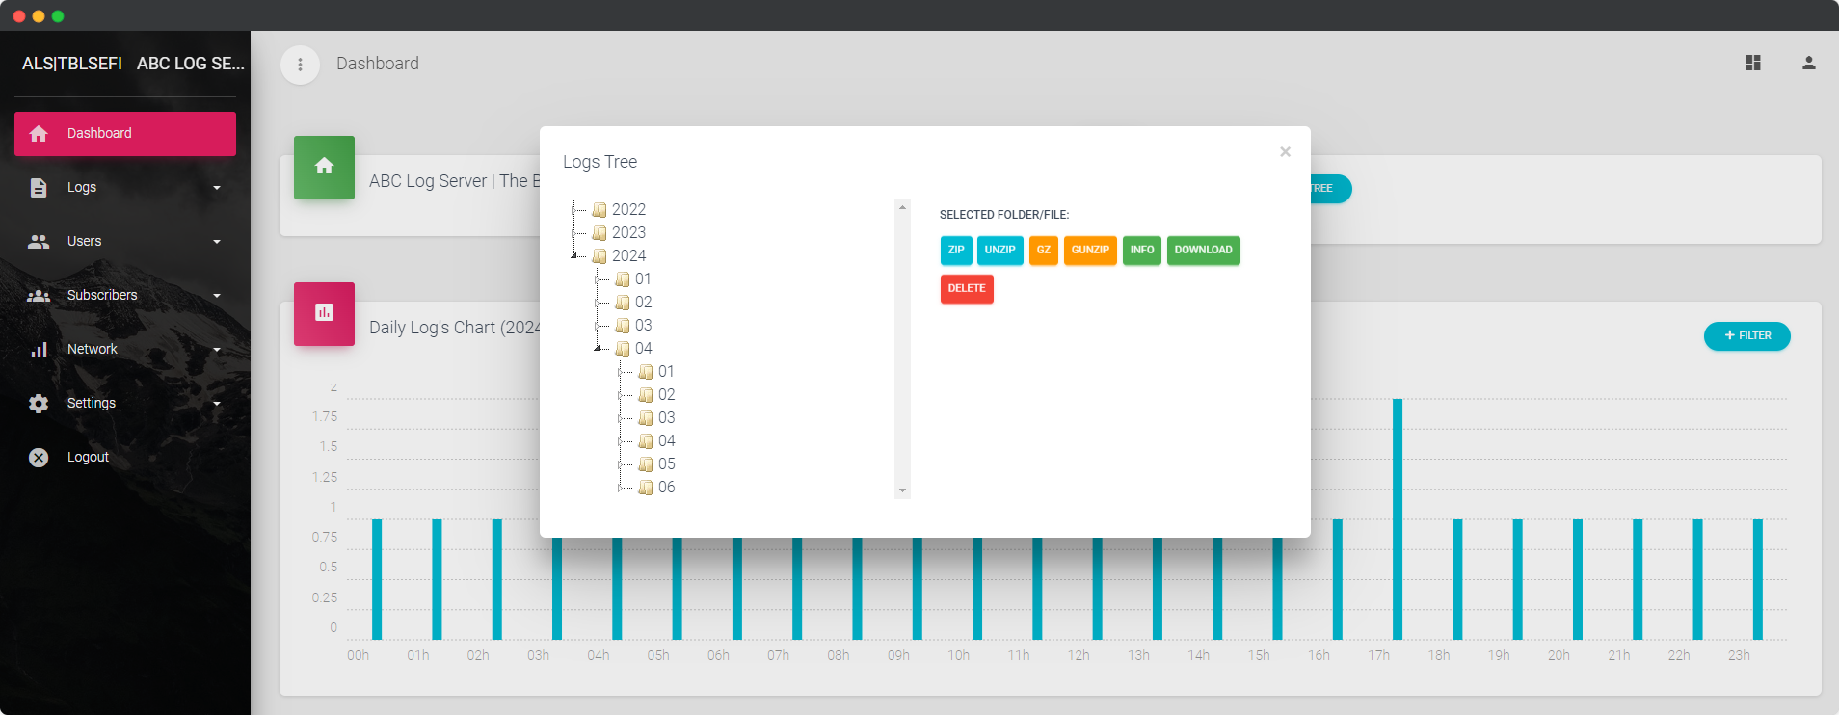1839x715 pixels.
Task: Expand month 01 under 2024
Action: click(x=598, y=279)
